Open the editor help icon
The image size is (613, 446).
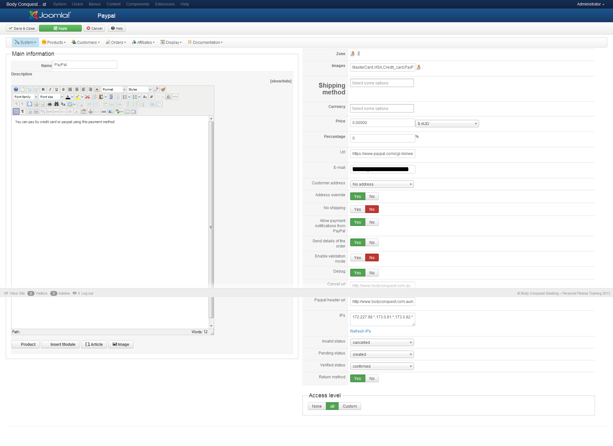(x=16, y=89)
